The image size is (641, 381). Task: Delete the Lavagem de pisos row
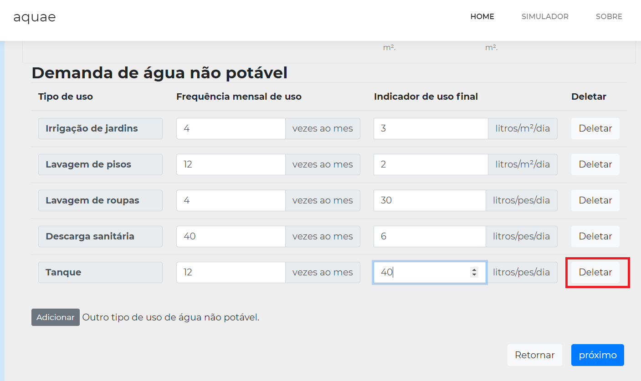click(x=595, y=164)
